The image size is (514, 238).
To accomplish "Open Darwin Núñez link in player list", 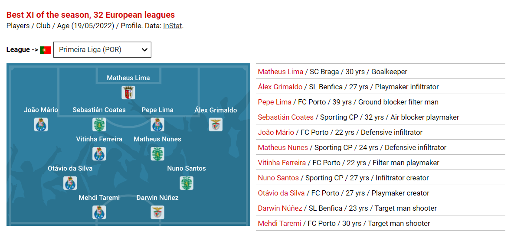I will click(x=280, y=208).
